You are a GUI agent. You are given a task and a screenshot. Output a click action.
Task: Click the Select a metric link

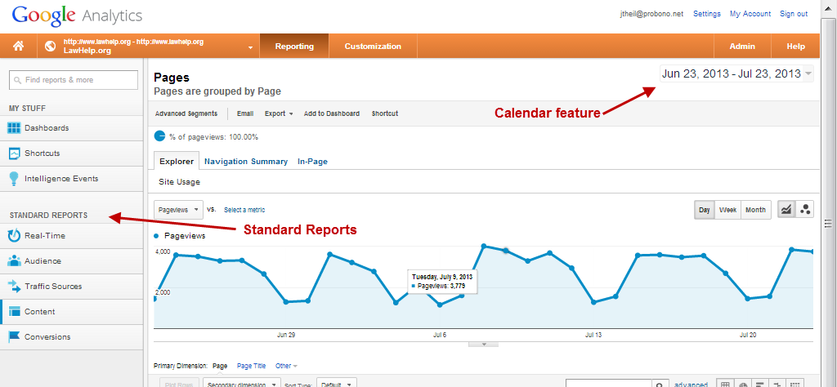coord(244,210)
